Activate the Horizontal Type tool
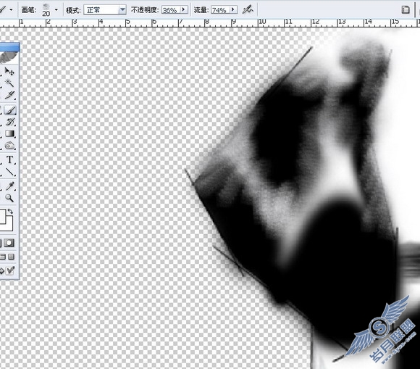420x369 pixels. (10, 159)
